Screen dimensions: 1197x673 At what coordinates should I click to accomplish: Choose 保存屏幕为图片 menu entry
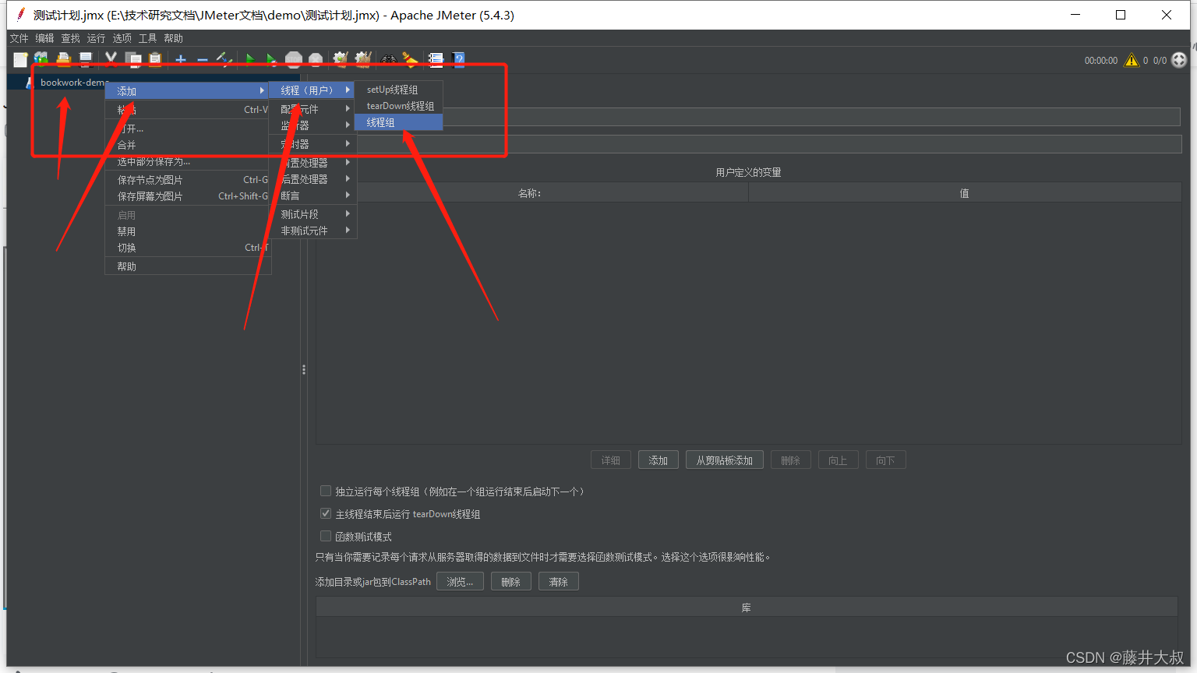coord(188,196)
